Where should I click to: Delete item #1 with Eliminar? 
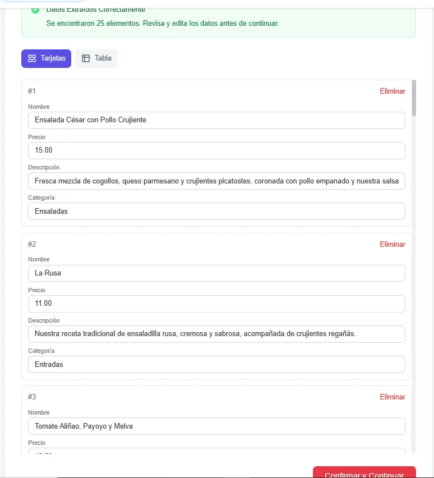tap(392, 91)
